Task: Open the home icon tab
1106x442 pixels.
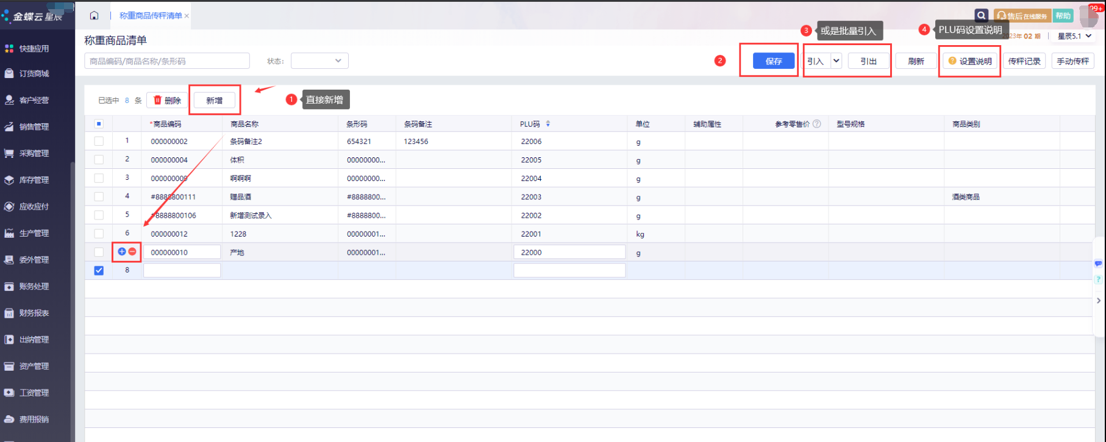Action: pos(94,16)
